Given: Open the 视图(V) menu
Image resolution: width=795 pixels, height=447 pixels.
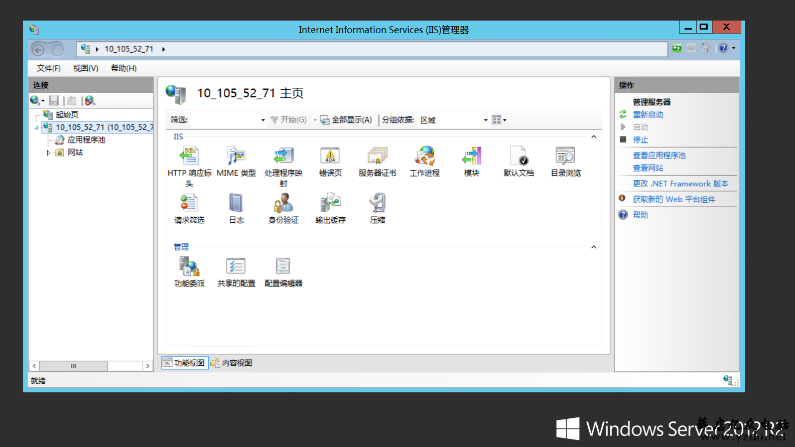Looking at the screenshot, I should [x=86, y=68].
